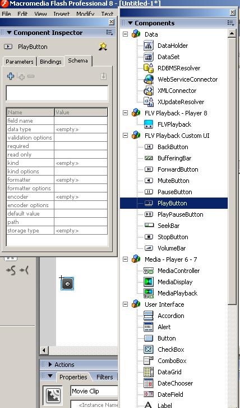This screenshot has height=408, width=240.
Task: Select the MediaDisplay component icon
Action: (x=149, y=282)
